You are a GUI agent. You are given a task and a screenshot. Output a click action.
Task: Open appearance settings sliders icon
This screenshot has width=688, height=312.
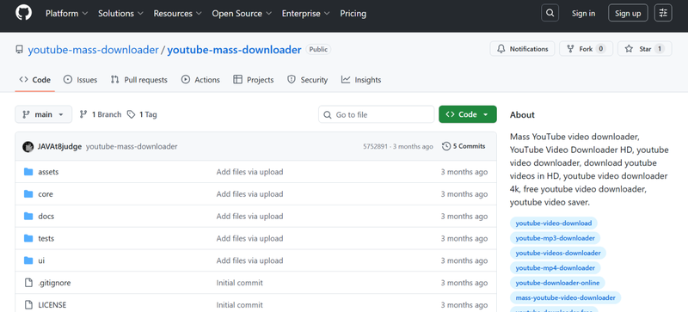(663, 13)
